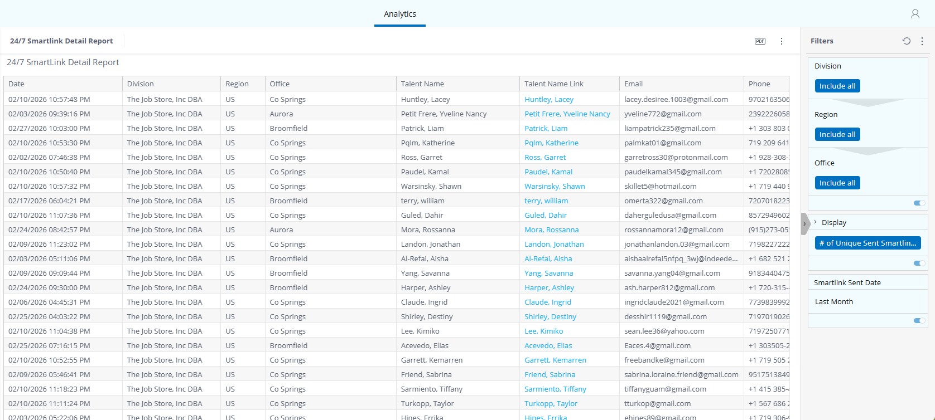Open Mora, Rossanna talent link
Image resolution: width=935 pixels, height=420 pixels.
coord(552,229)
